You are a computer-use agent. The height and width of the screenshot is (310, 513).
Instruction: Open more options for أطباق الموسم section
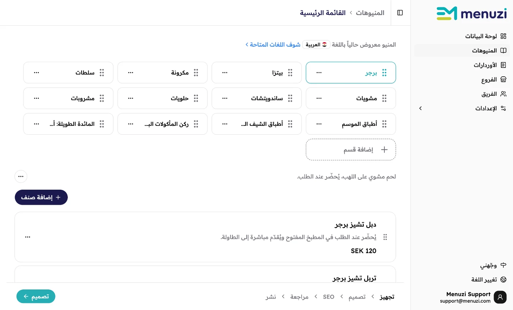point(319,124)
